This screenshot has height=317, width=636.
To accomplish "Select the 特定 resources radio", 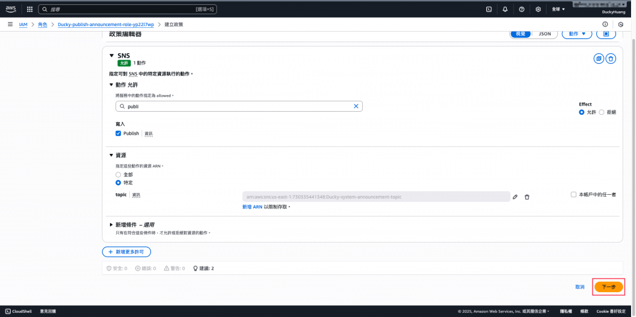I will pos(119,183).
